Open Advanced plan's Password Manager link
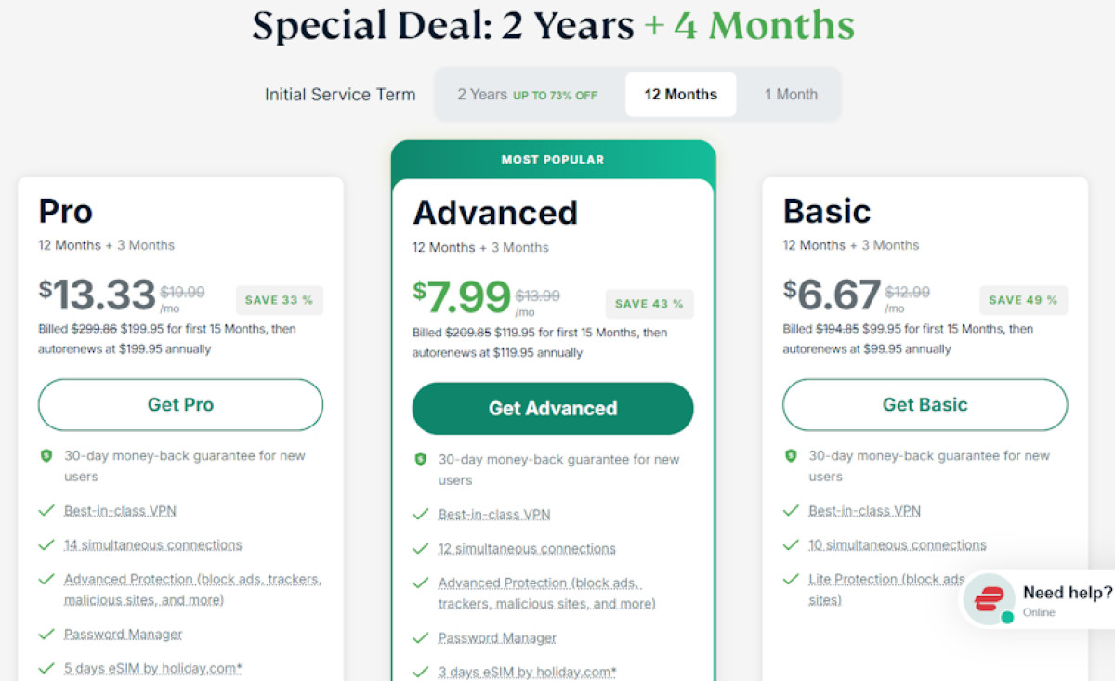 [x=497, y=638]
